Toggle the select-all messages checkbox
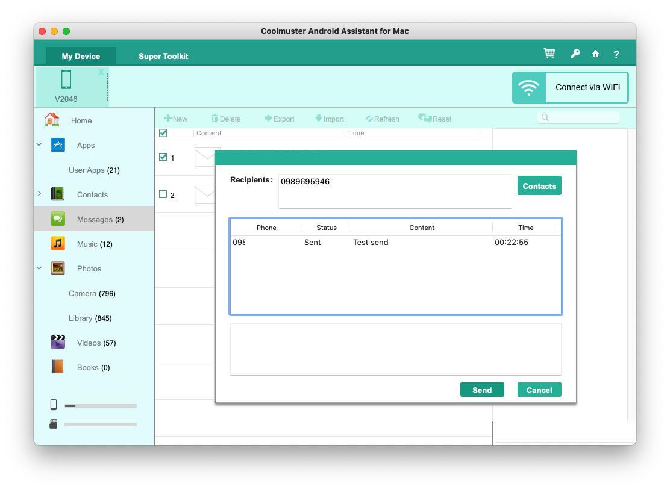 click(163, 133)
